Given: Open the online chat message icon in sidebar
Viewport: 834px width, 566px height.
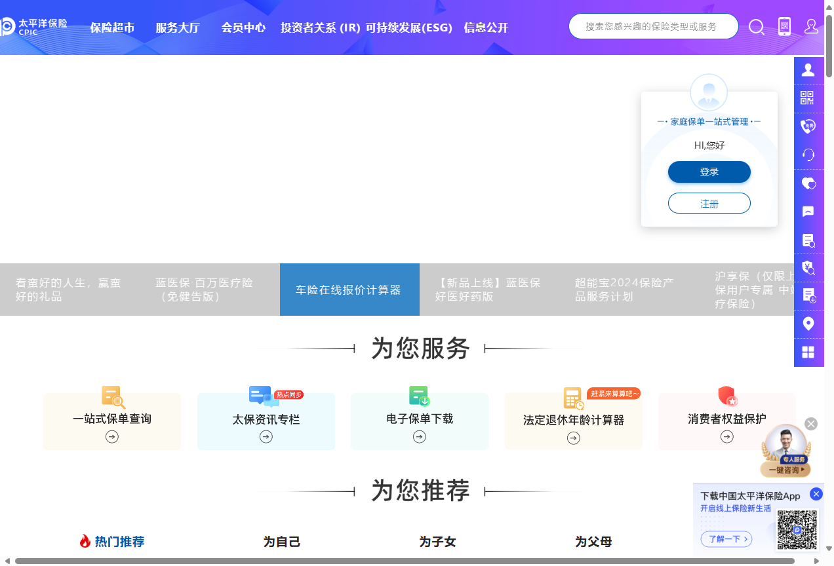Looking at the screenshot, I should click(808, 211).
